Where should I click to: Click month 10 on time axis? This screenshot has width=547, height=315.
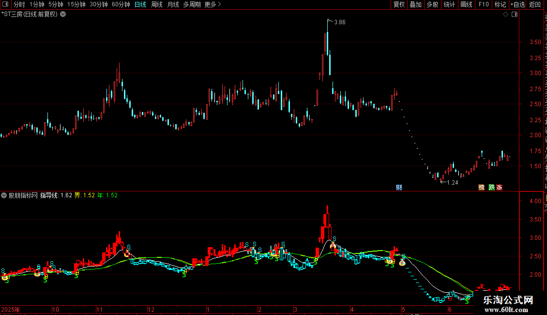coord(56,309)
